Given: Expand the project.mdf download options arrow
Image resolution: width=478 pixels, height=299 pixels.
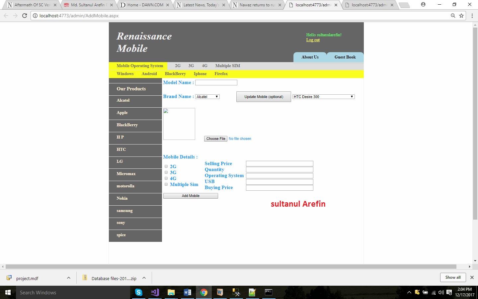Looking at the screenshot, I should click(x=69, y=278).
